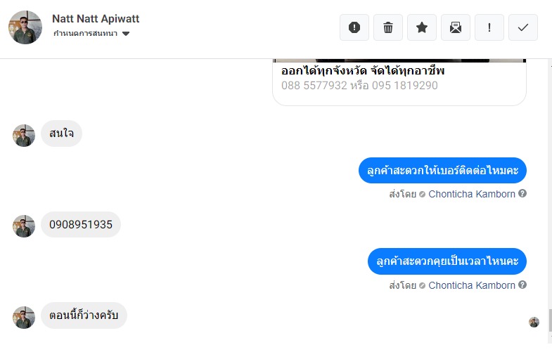Click the conversation scrollbar thumb
This screenshot has height=352, width=552.
[x=548, y=320]
